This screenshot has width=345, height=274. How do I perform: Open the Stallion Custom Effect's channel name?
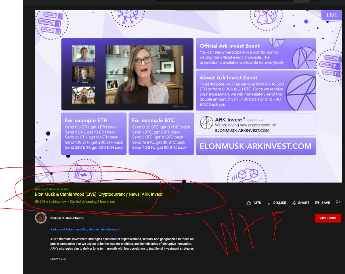click(x=67, y=218)
